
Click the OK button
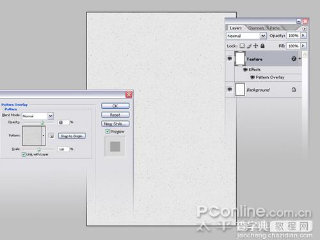(115, 106)
